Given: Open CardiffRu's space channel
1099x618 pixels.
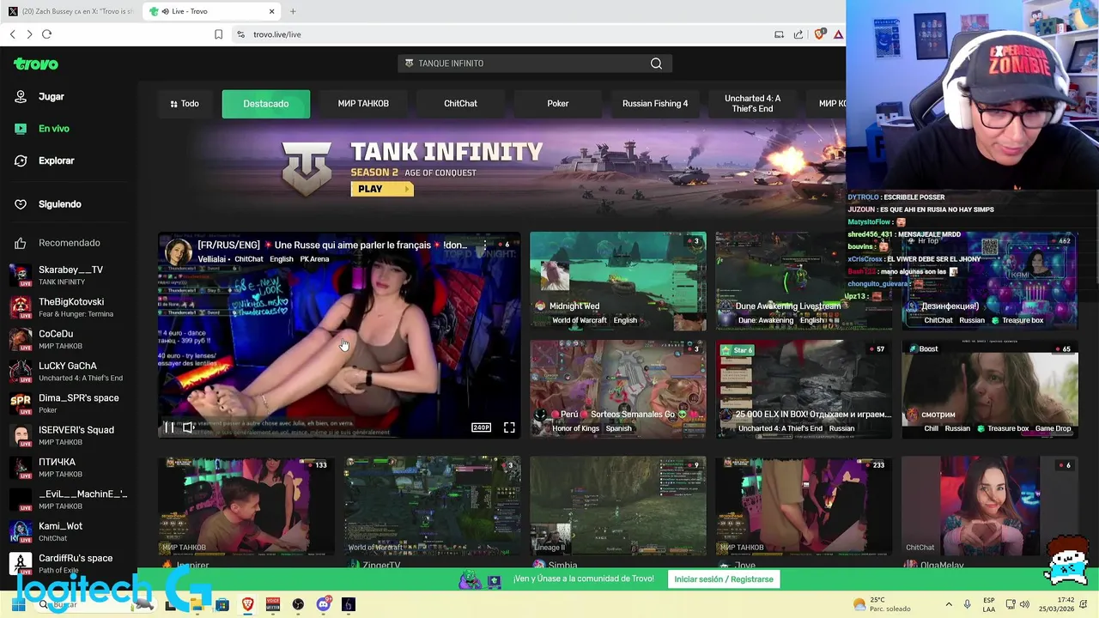Looking at the screenshot, I should tap(69, 564).
